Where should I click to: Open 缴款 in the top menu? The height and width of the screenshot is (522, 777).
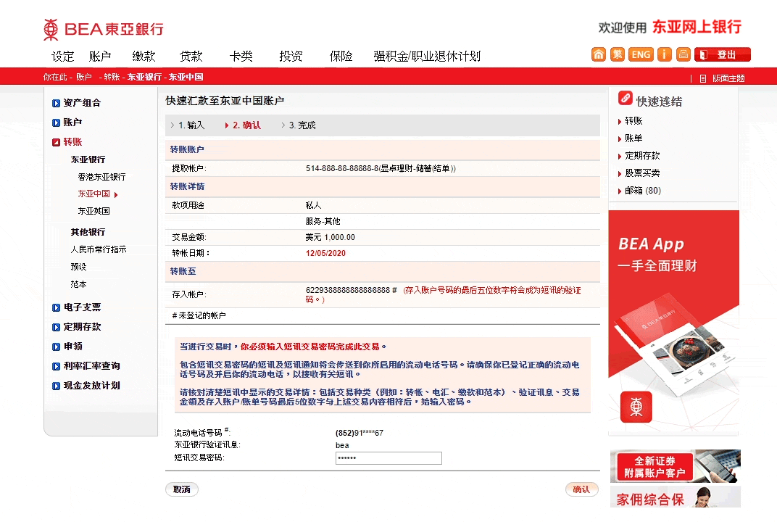coord(144,56)
